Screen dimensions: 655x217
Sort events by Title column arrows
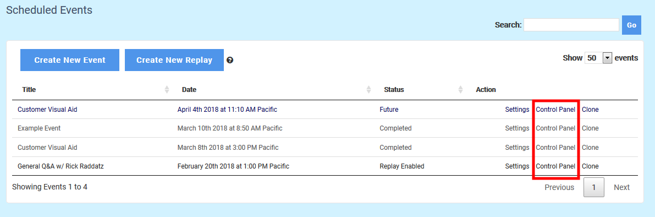[x=167, y=89]
